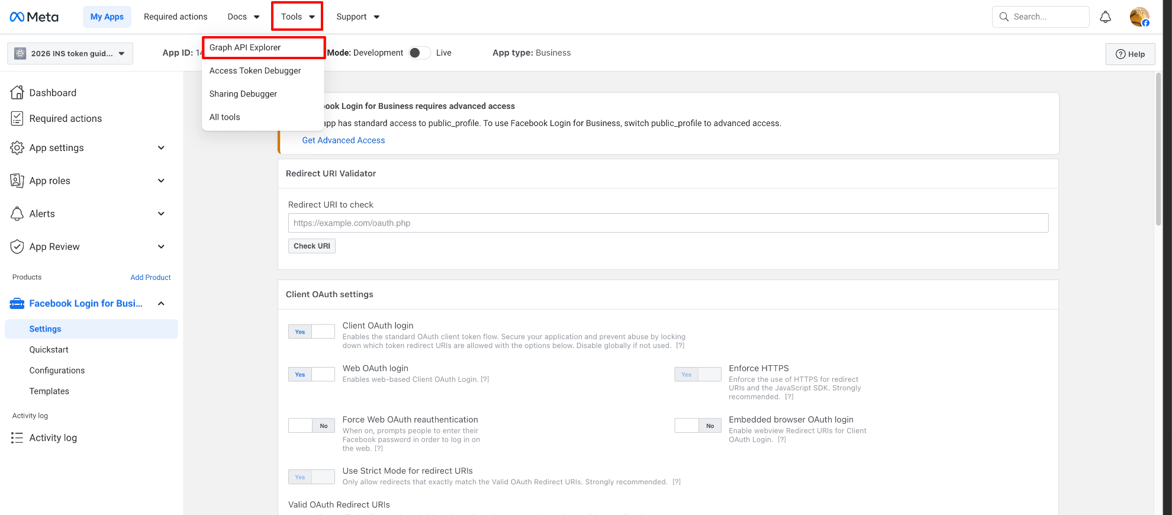Image resolution: width=1172 pixels, height=515 pixels.
Task: Select Graph API Explorer from Tools menu
Action: (245, 47)
